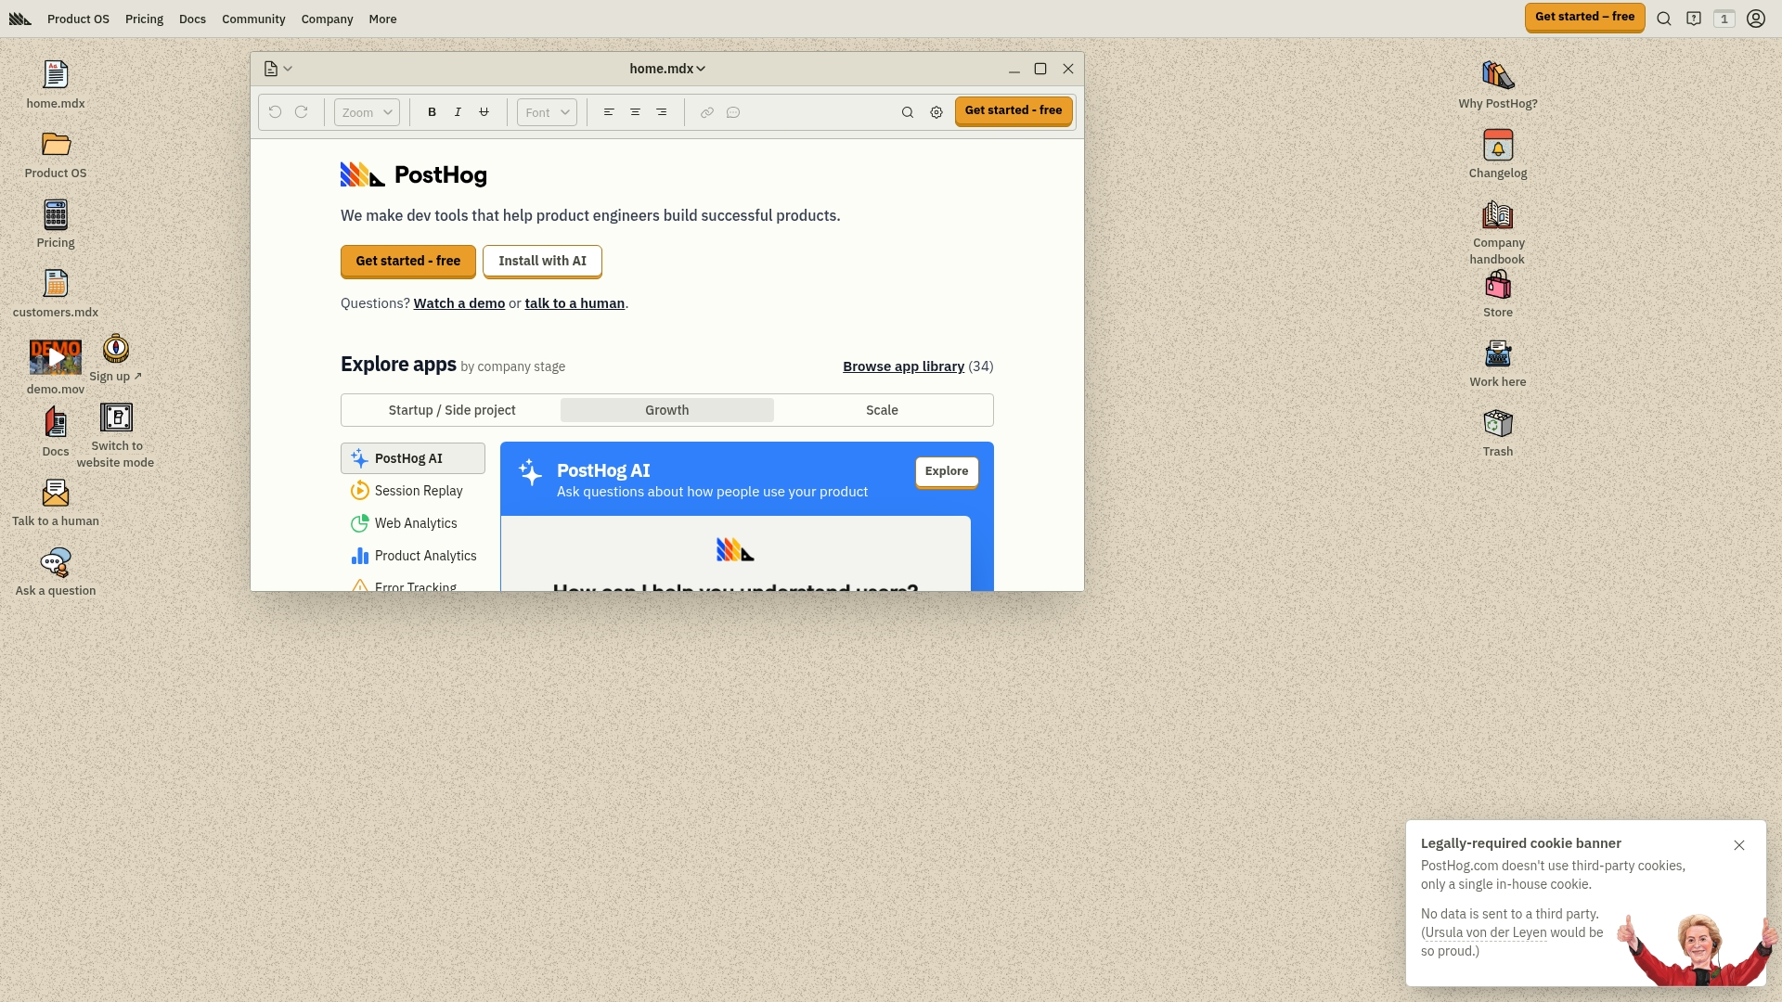Image resolution: width=1782 pixels, height=1002 pixels.
Task: Open the Browse app library link
Action: [903, 366]
